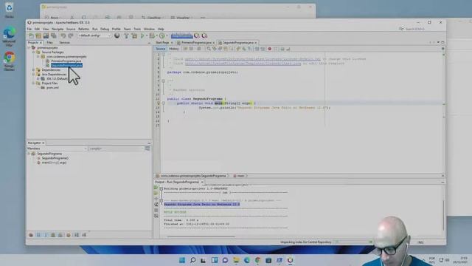Click the lightbulb hint icon on line 12
Screen dimensions: 472x266
click(x=159, y=103)
